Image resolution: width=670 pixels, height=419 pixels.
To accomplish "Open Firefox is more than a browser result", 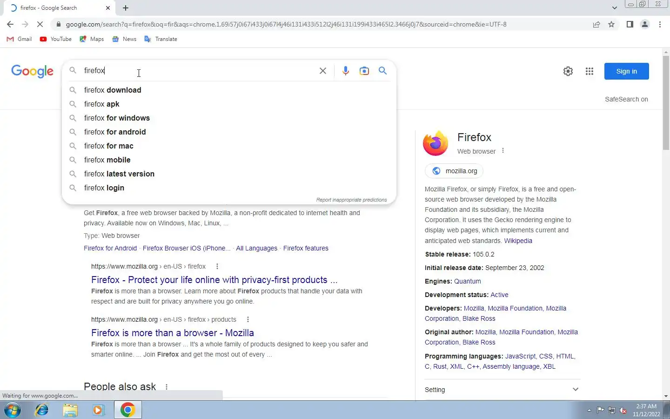I will pos(173,333).
